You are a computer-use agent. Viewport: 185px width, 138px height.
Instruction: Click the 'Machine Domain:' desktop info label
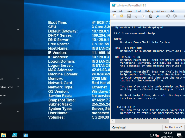[63, 74]
